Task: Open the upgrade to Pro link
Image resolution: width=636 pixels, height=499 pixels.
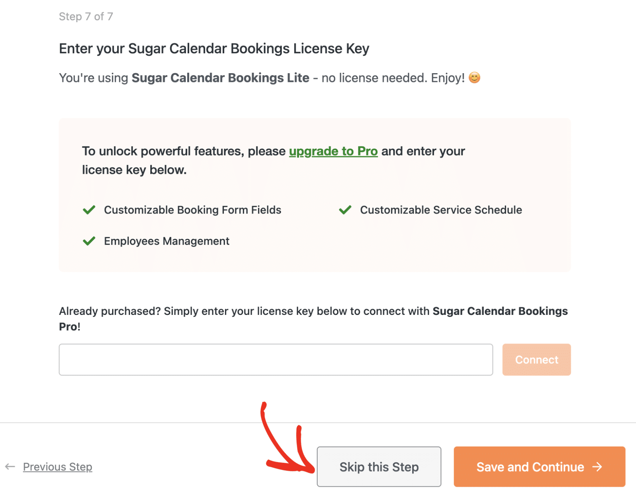Action: (x=333, y=151)
